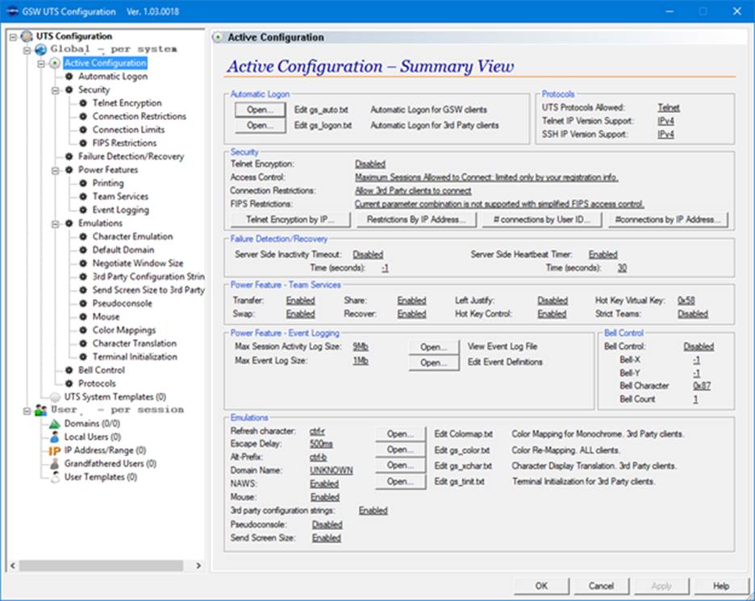755x601 pixels.
Task: Click the tree horizontal scrollbar left arrow
Action: (x=13, y=566)
